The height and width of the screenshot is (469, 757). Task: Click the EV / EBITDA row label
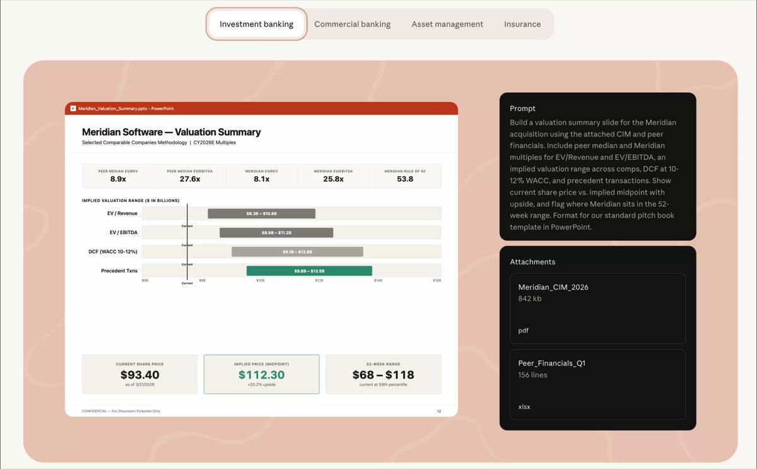click(x=124, y=233)
